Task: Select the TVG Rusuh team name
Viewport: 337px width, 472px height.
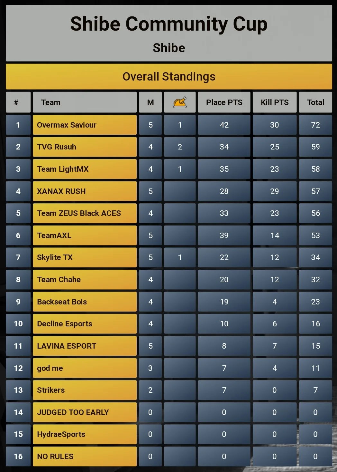Action: 57,147
